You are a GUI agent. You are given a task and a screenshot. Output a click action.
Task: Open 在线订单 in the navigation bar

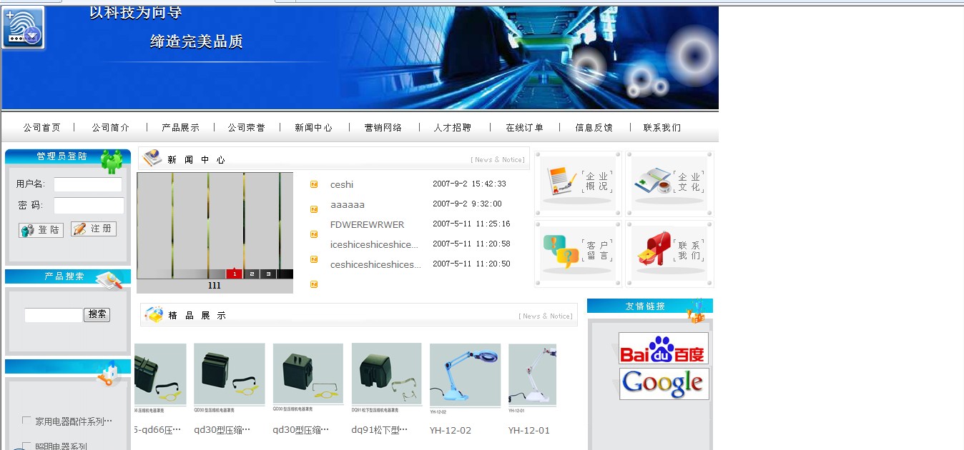pos(524,128)
